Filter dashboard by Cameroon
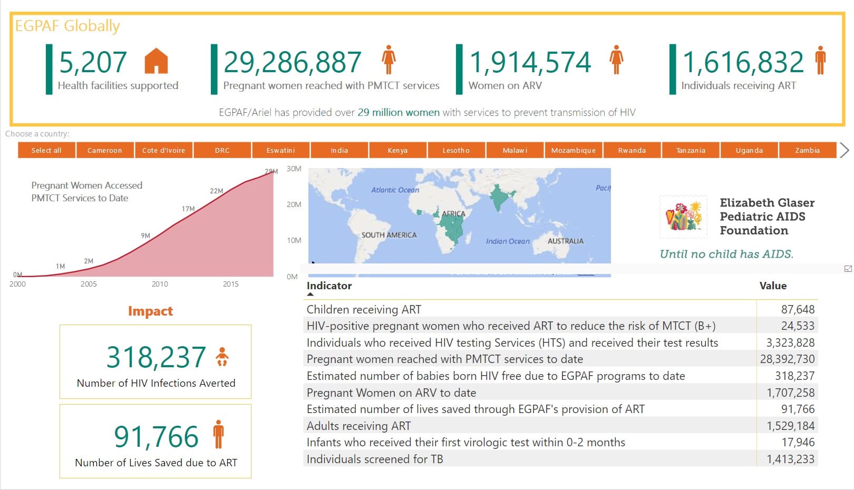This screenshot has height=490, width=854. [x=105, y=150]
